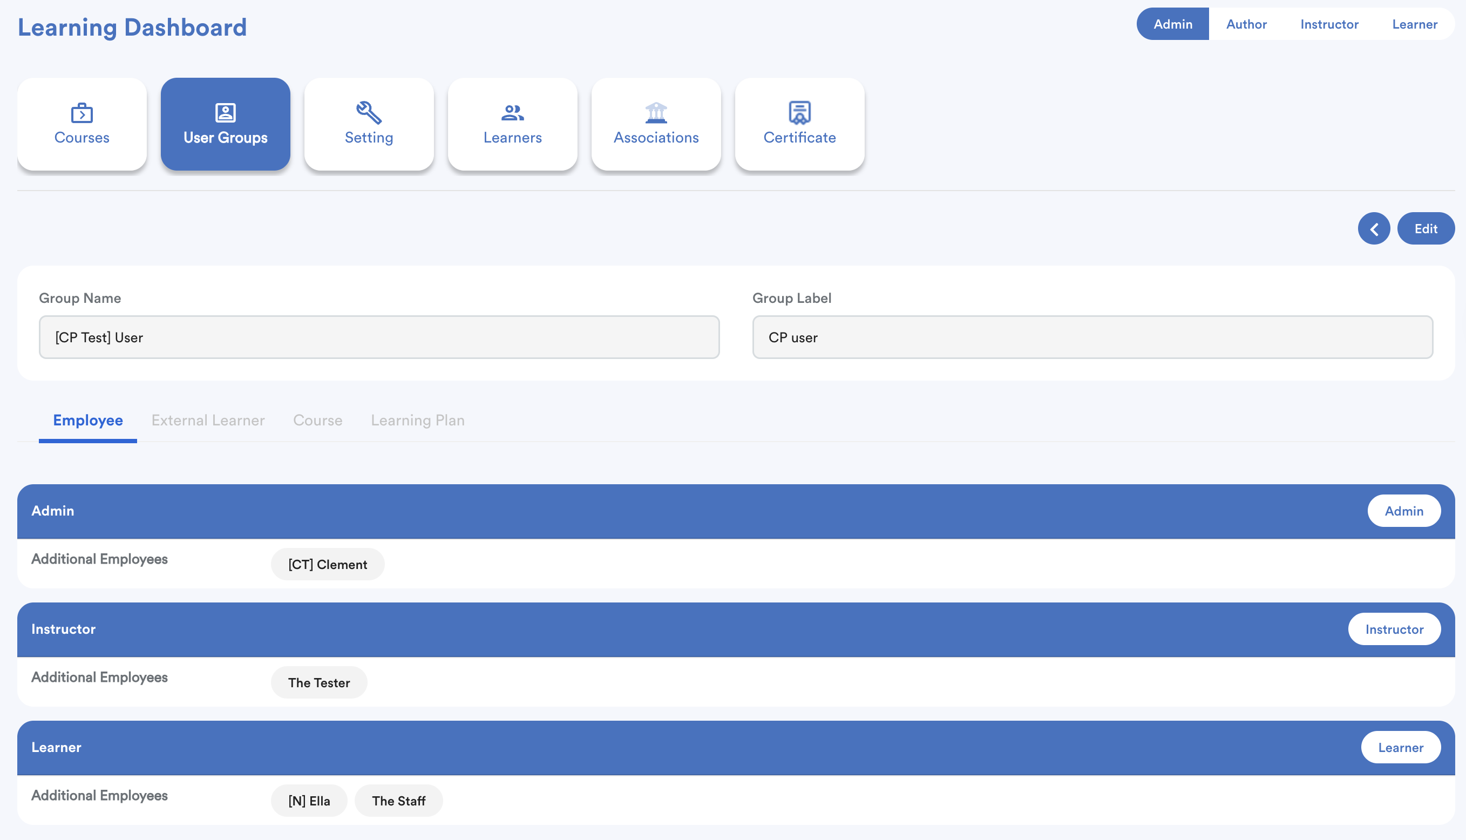Click the Learning Dashboard title
The height and width of the screenshot is (840, 1466).
pos(132,28)
